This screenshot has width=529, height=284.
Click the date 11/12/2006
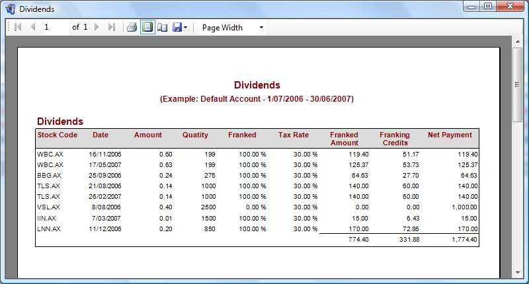coord(105,229)
